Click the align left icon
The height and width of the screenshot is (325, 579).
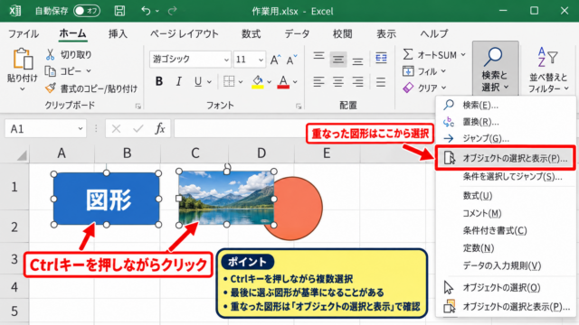point(318,81)
